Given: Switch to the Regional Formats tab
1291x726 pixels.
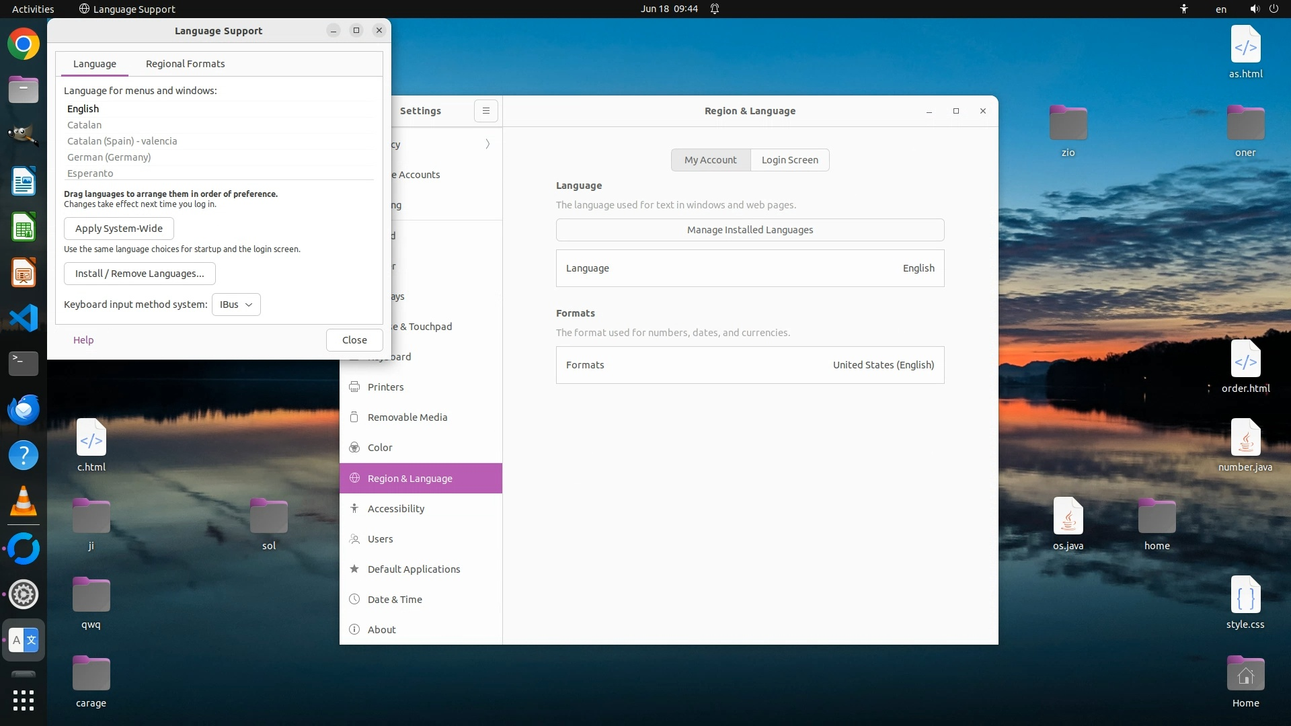Looking at the screenshot, I should 185,64.
